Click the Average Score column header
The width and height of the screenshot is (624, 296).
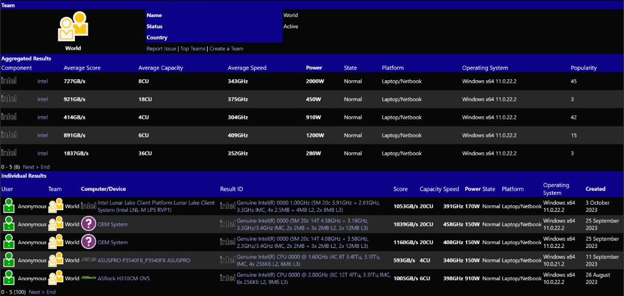82,68
